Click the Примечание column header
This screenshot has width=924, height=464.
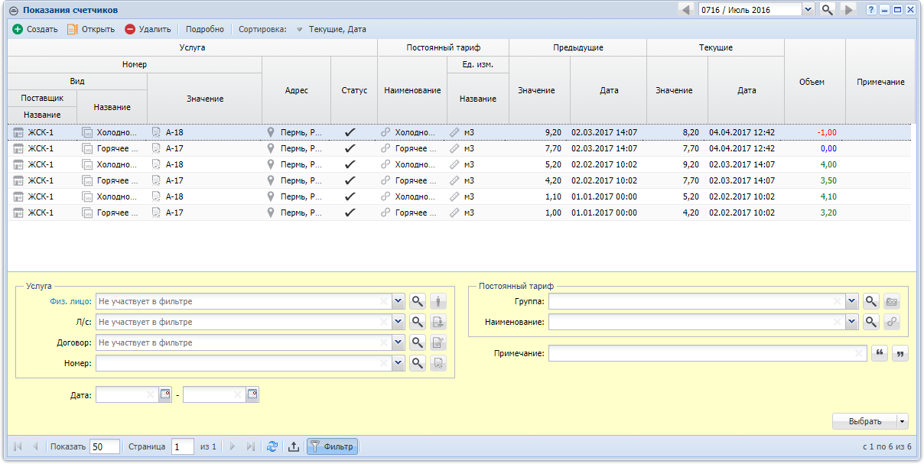pos(880,82)
